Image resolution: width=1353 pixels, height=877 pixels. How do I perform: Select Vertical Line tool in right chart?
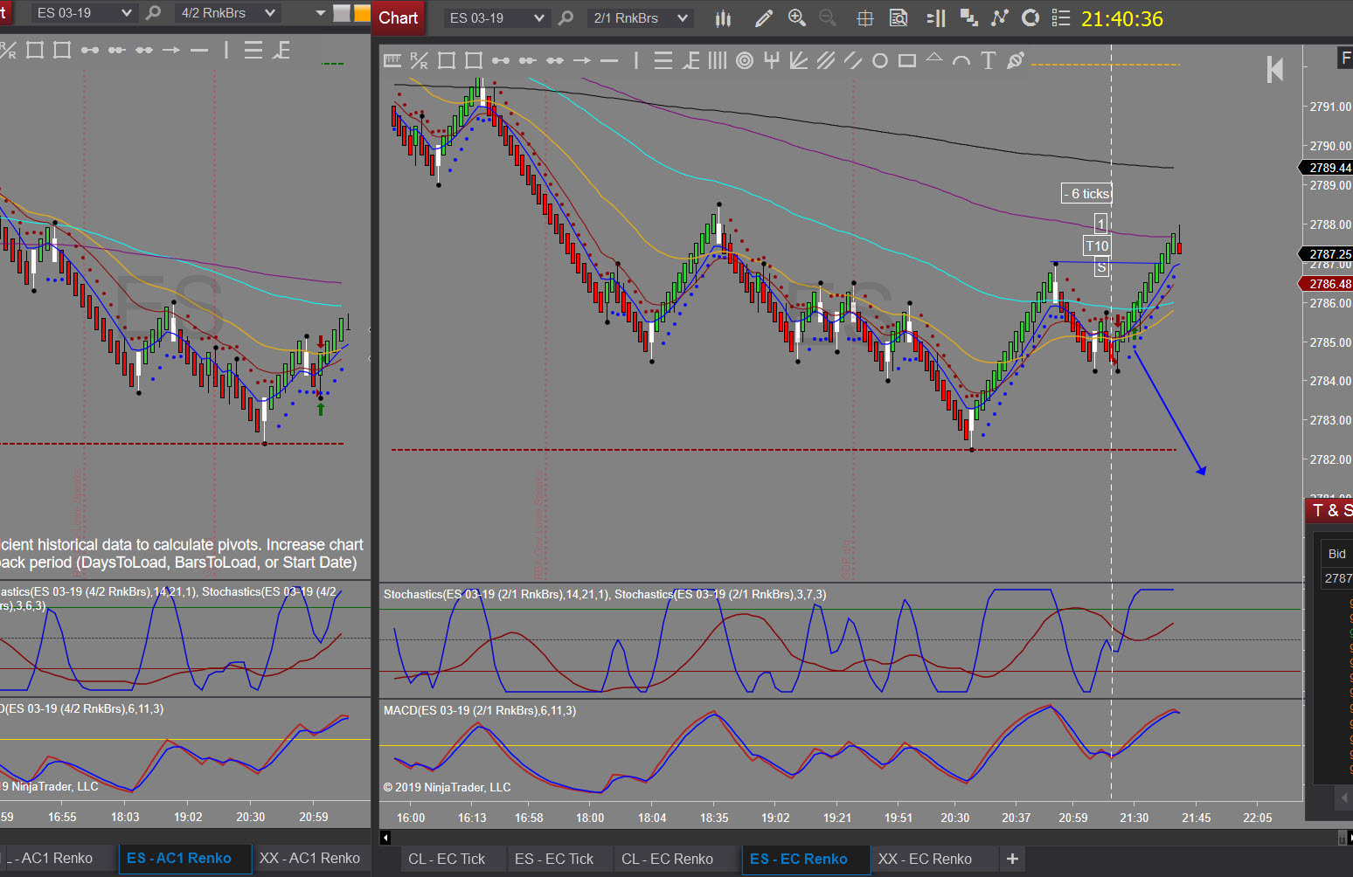coord(636,60)
